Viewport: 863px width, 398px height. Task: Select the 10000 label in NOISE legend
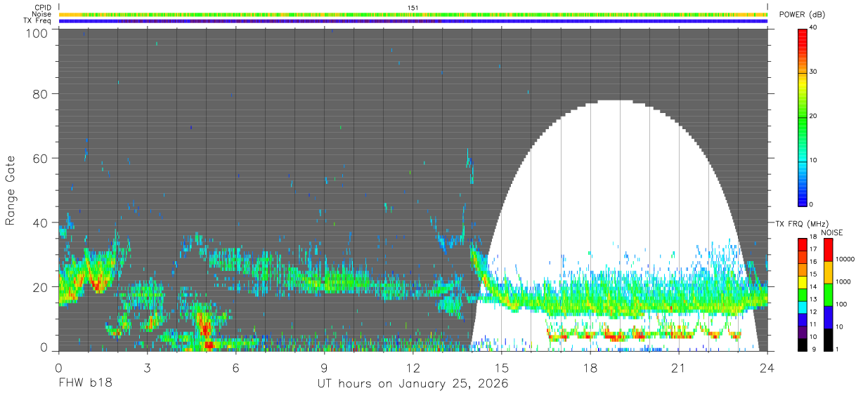[x=845, y=260]
